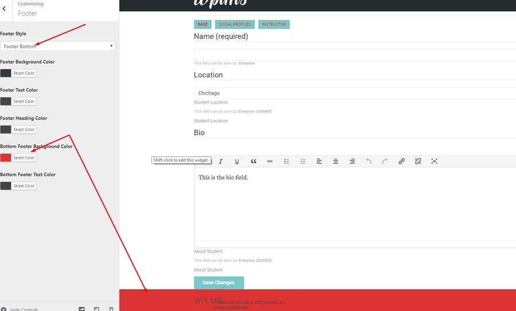Click the wplms site logo
Viewport: 516px width, 311px height.
(220, 3)
